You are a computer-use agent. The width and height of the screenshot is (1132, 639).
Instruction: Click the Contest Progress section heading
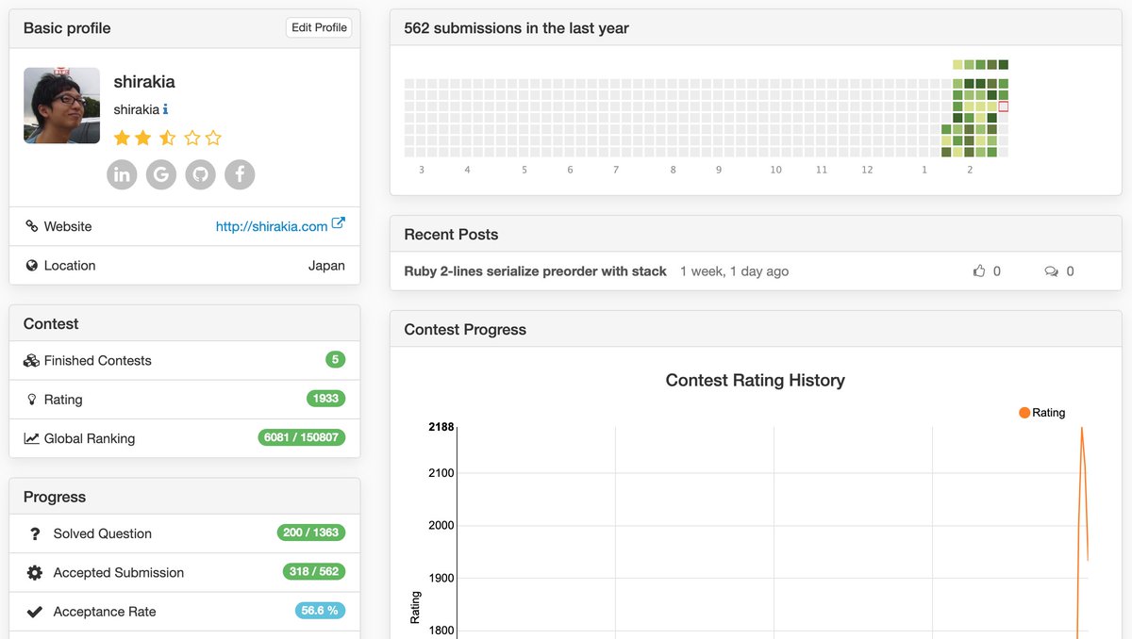[x=465, y=330]
